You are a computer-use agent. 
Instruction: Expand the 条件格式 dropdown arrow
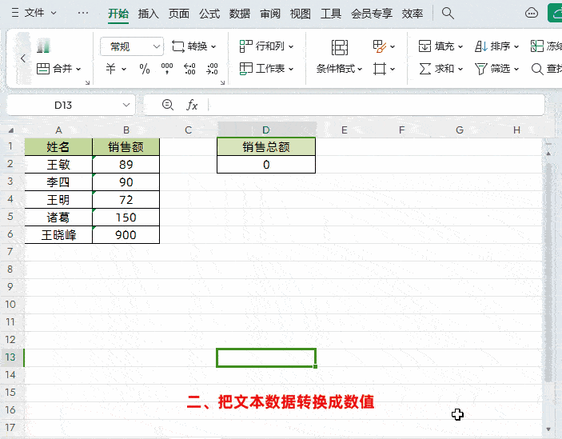click(x=360, y=69)
